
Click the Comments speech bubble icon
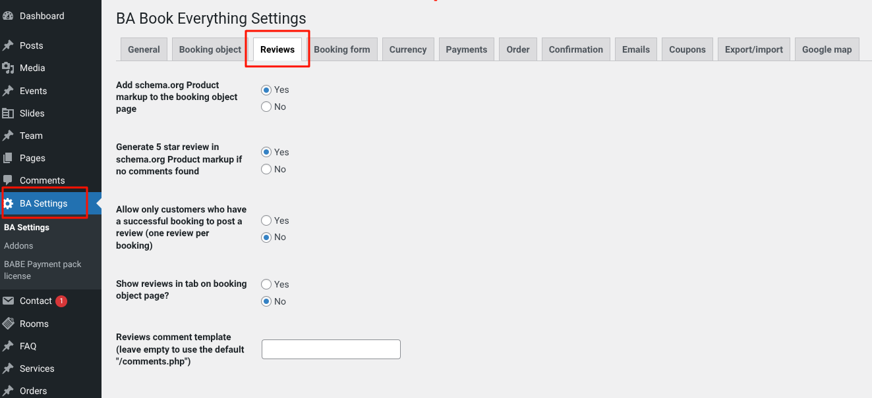8,180
